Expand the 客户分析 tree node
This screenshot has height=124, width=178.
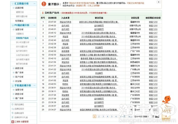[14, 77]
